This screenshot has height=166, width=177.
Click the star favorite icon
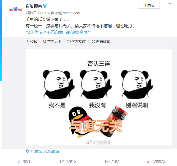(x=20, y=161)
